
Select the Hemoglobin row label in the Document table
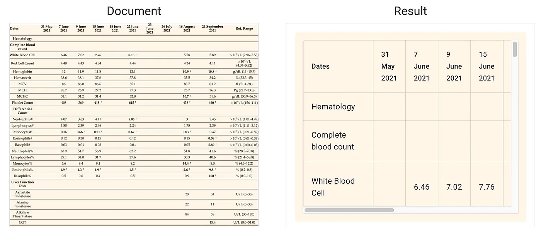22,72
